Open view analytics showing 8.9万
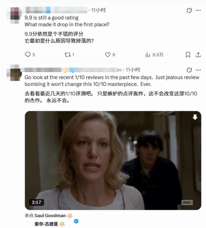 click(154, 55)
